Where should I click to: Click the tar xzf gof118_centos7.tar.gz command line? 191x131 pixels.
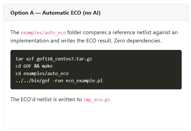pyautogui.click(x=54, y=59)
